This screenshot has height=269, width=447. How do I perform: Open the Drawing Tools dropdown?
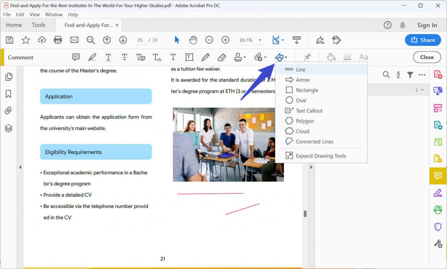click(281, 57)
